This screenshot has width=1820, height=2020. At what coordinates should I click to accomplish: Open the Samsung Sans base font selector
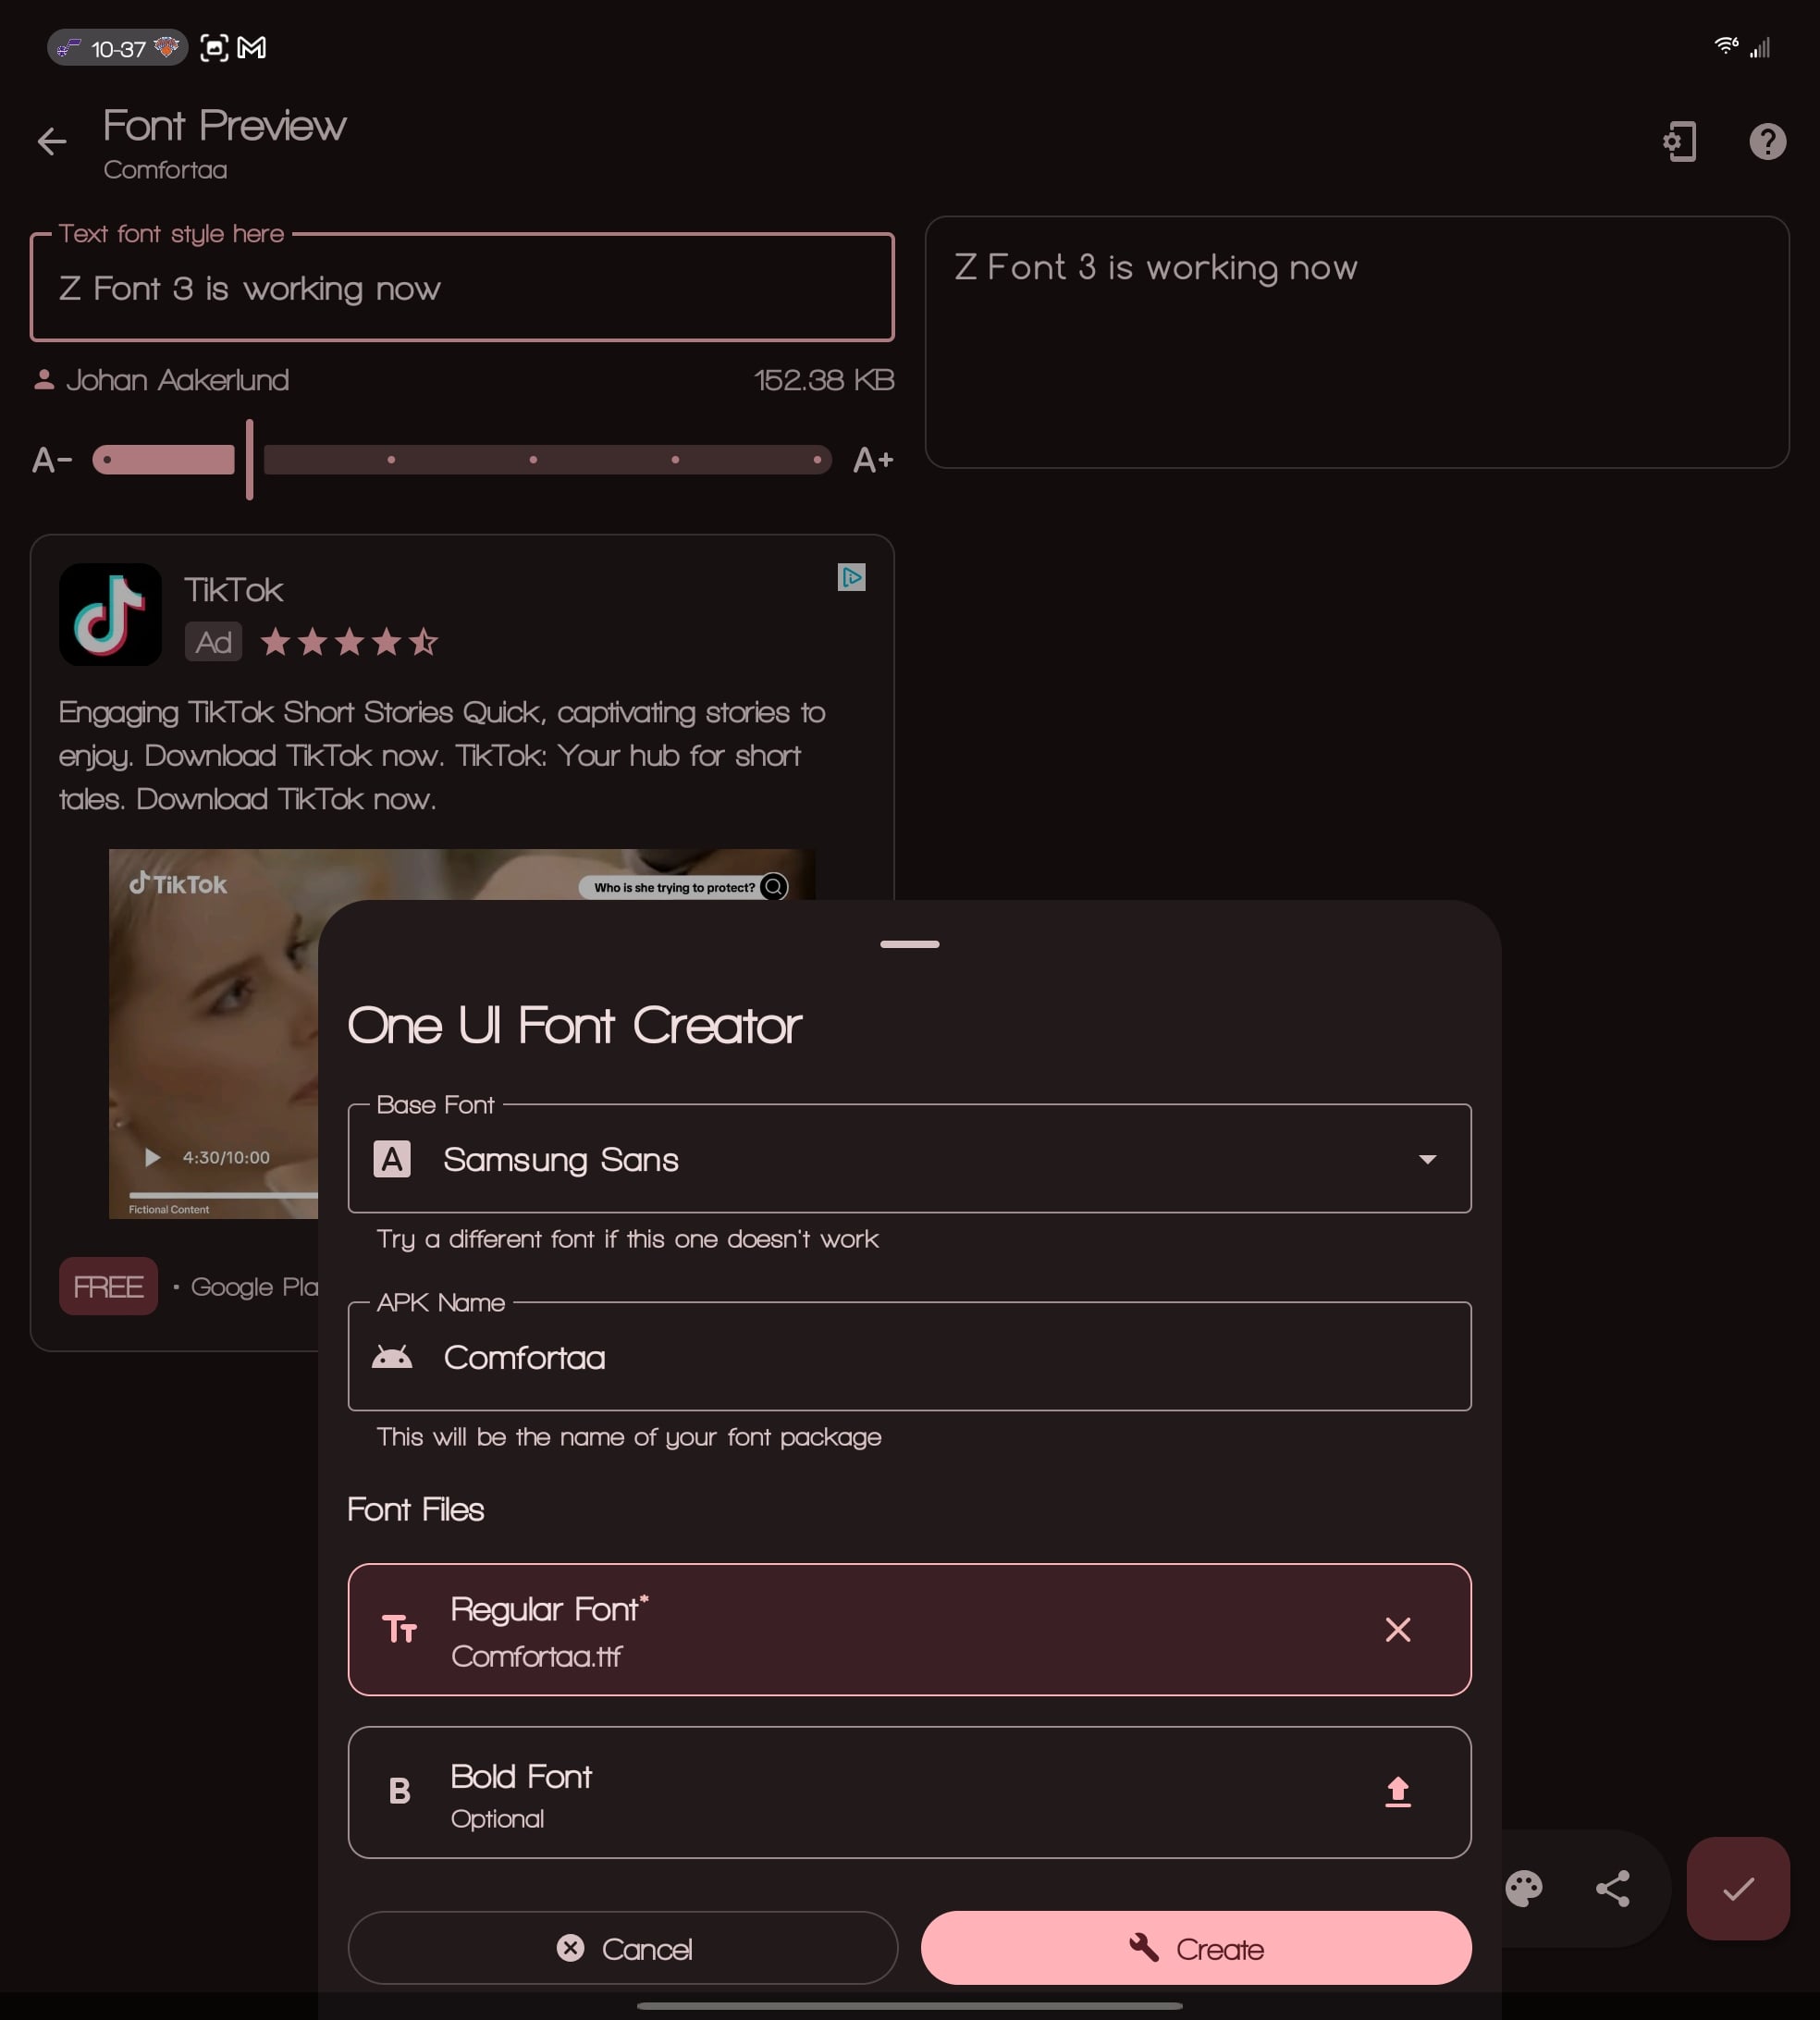[x=909, y=1159]
